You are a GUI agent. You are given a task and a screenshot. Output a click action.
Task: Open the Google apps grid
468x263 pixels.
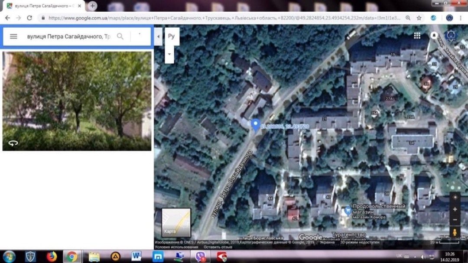[x=417, y=36]
